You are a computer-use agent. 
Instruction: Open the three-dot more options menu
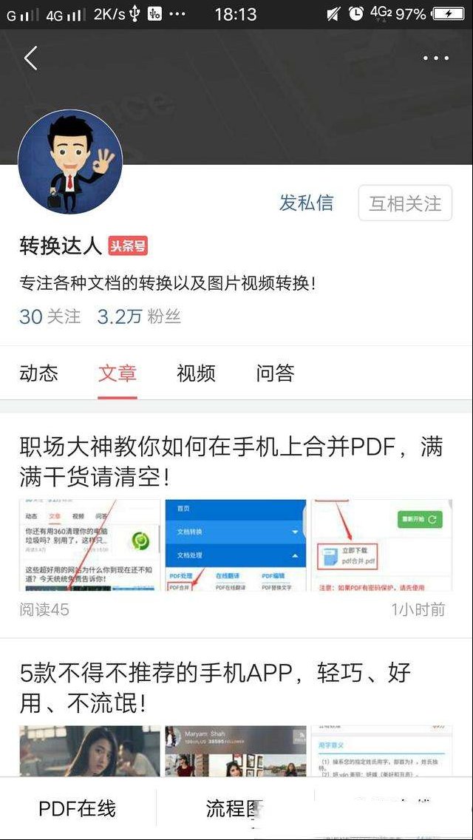tap(435, 58)
